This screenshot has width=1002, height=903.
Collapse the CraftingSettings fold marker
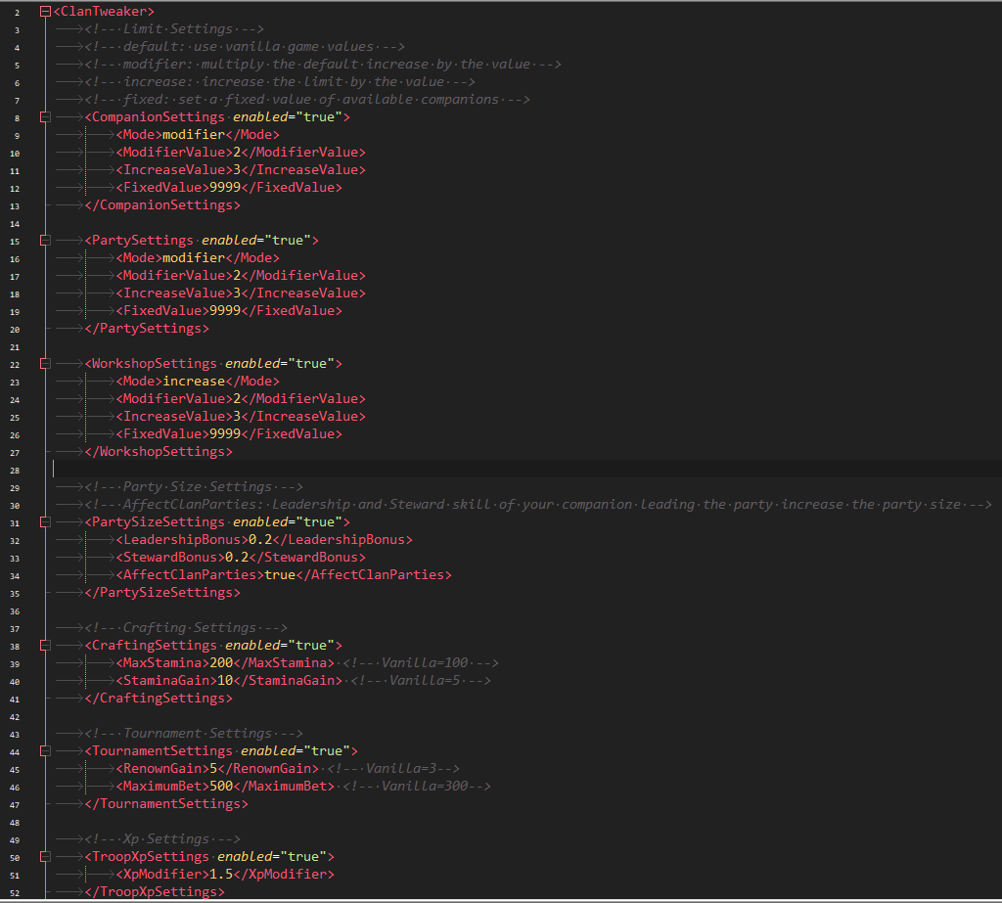(x=45, y=646)
